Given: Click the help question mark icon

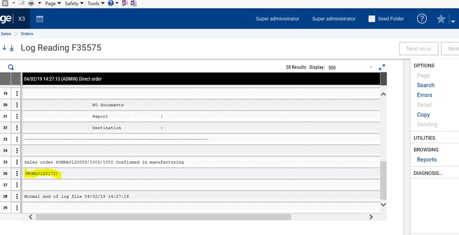Looking at the screenshot, I should (422, 18).
